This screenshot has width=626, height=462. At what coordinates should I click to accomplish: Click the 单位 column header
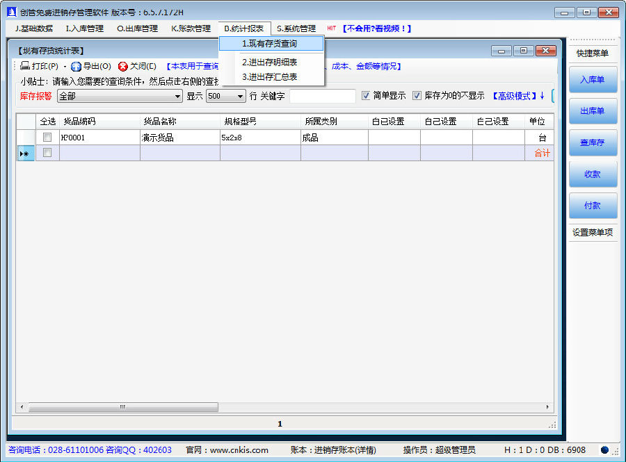pos(539,121)
